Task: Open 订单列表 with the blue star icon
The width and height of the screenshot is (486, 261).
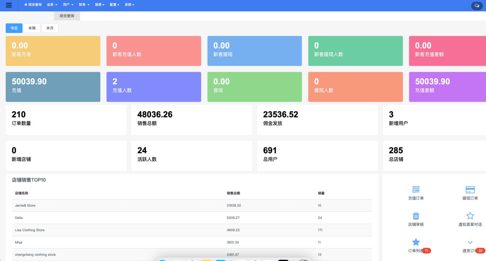Action: [416, 242]
